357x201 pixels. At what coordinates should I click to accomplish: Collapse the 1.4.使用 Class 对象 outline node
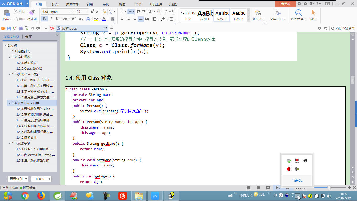click(10, 103)
